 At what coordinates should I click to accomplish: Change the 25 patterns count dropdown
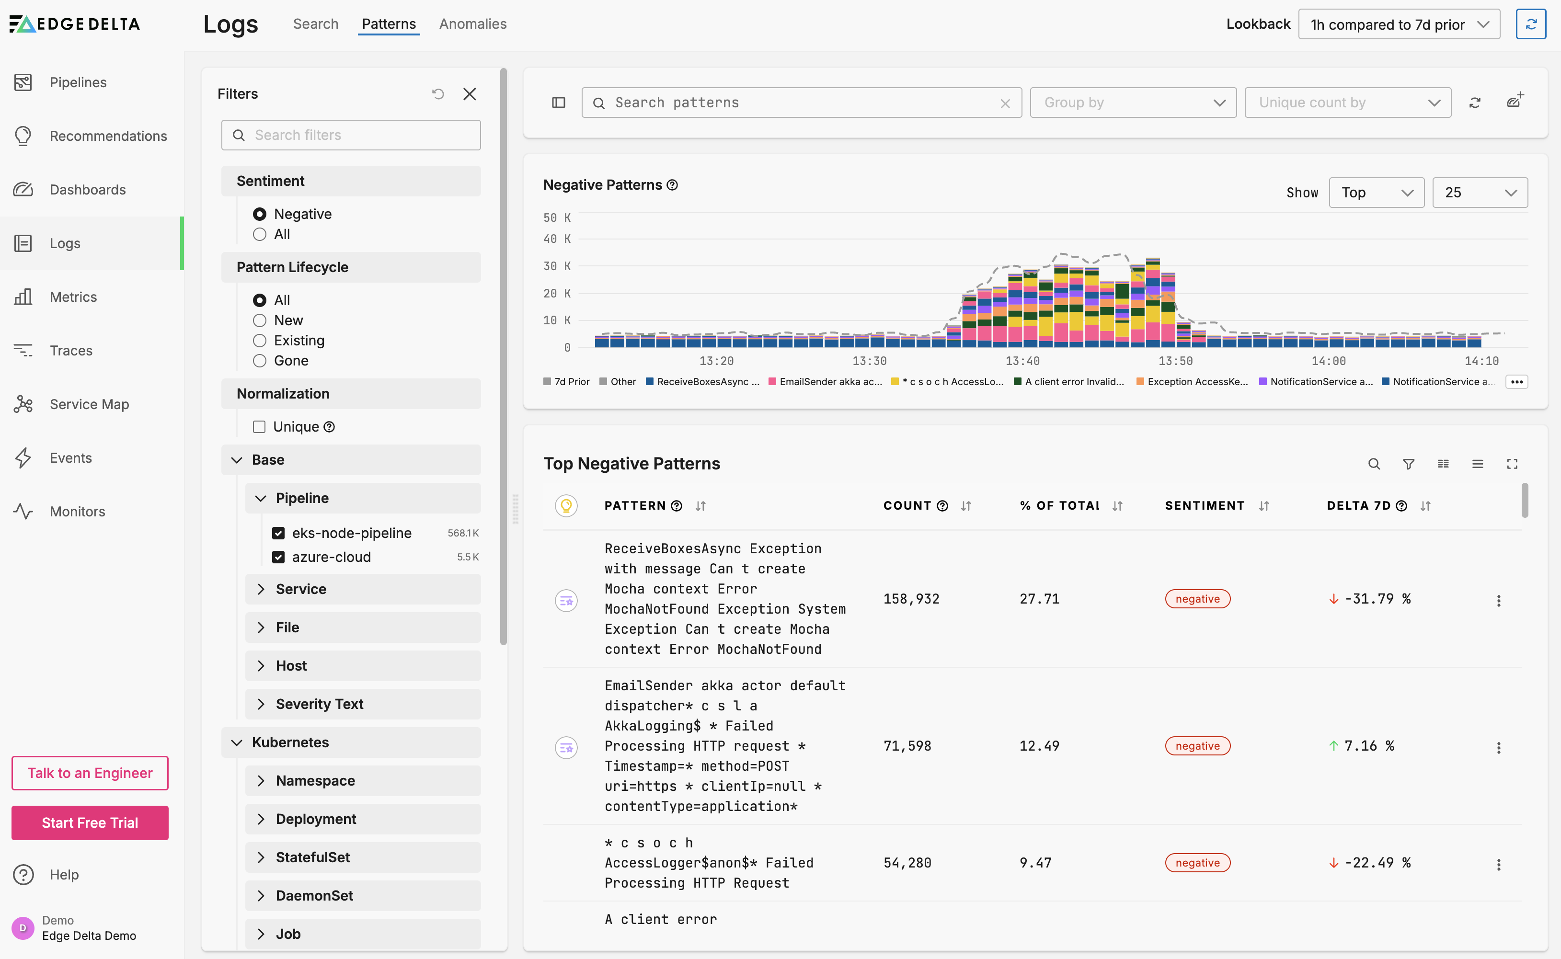pyautogui.click(x=1480, y=192)
